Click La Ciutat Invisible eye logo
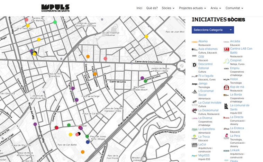 pyautogui.click(x=194, y=103)
